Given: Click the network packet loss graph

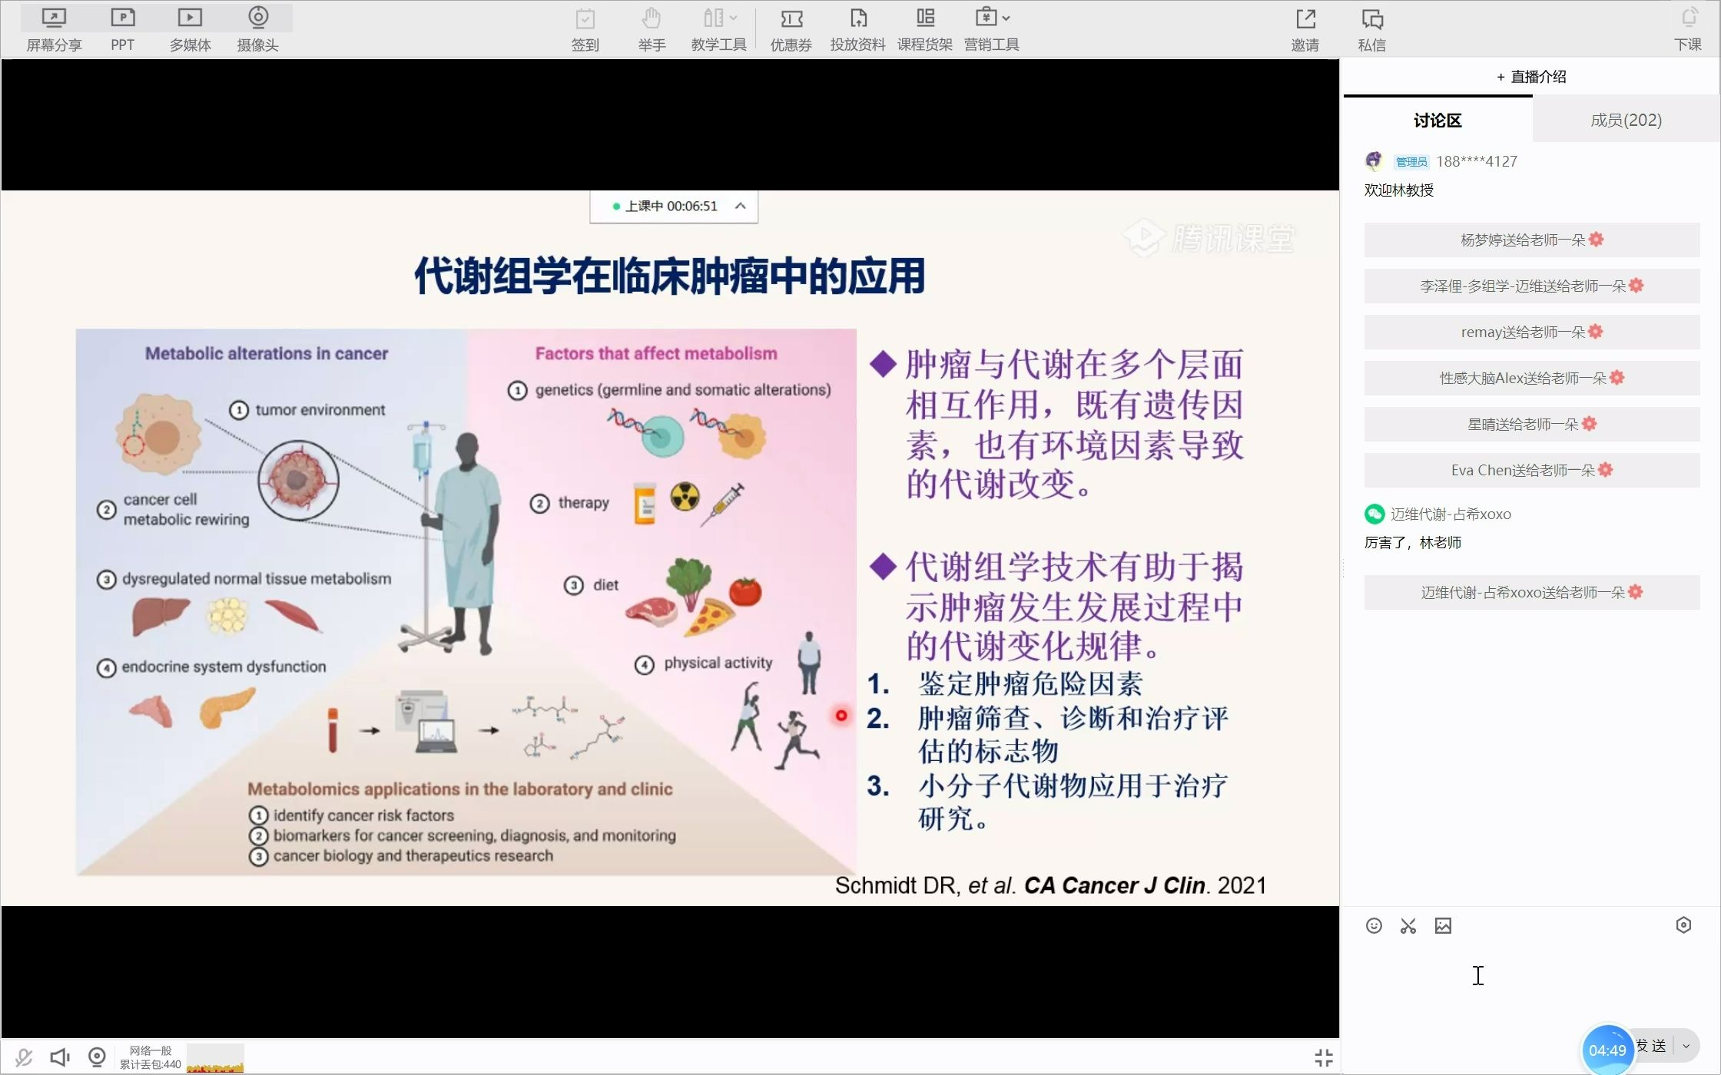Looking at the screenshot, I should tap(215, 1057).
